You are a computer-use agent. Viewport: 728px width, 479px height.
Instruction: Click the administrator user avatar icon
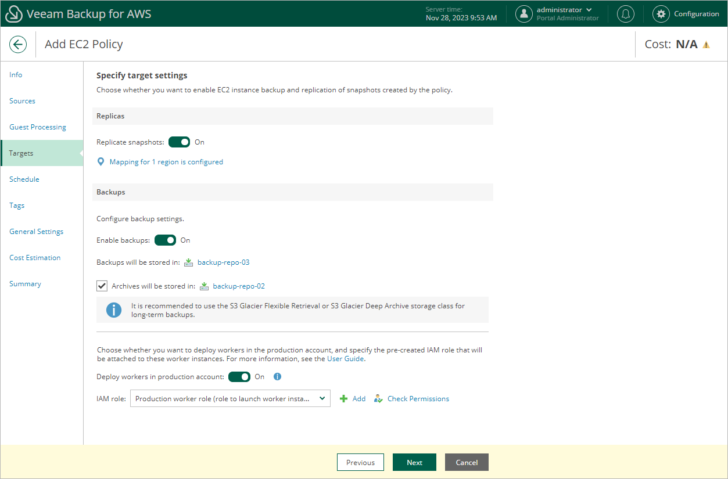click(524, 14)
